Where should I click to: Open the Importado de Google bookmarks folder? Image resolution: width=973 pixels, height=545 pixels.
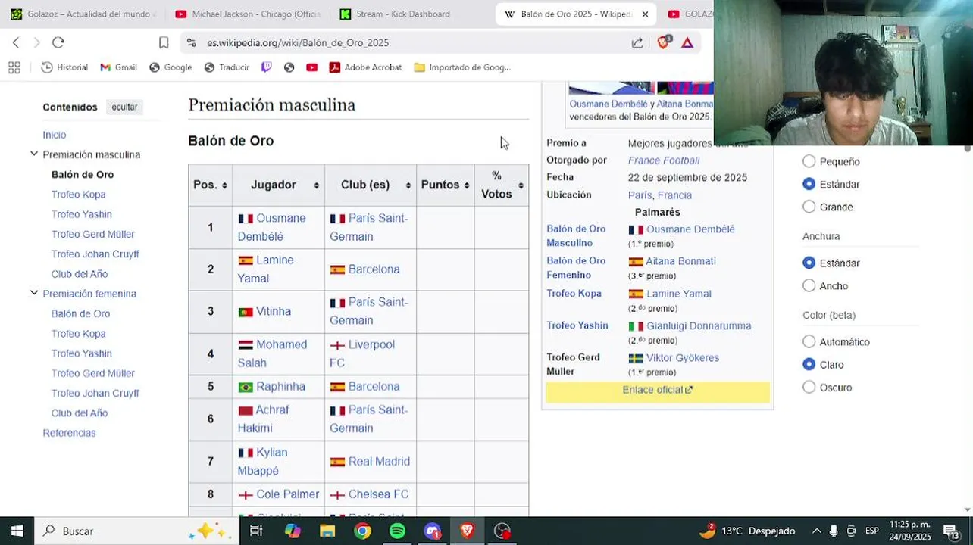(x=462, y=67)
